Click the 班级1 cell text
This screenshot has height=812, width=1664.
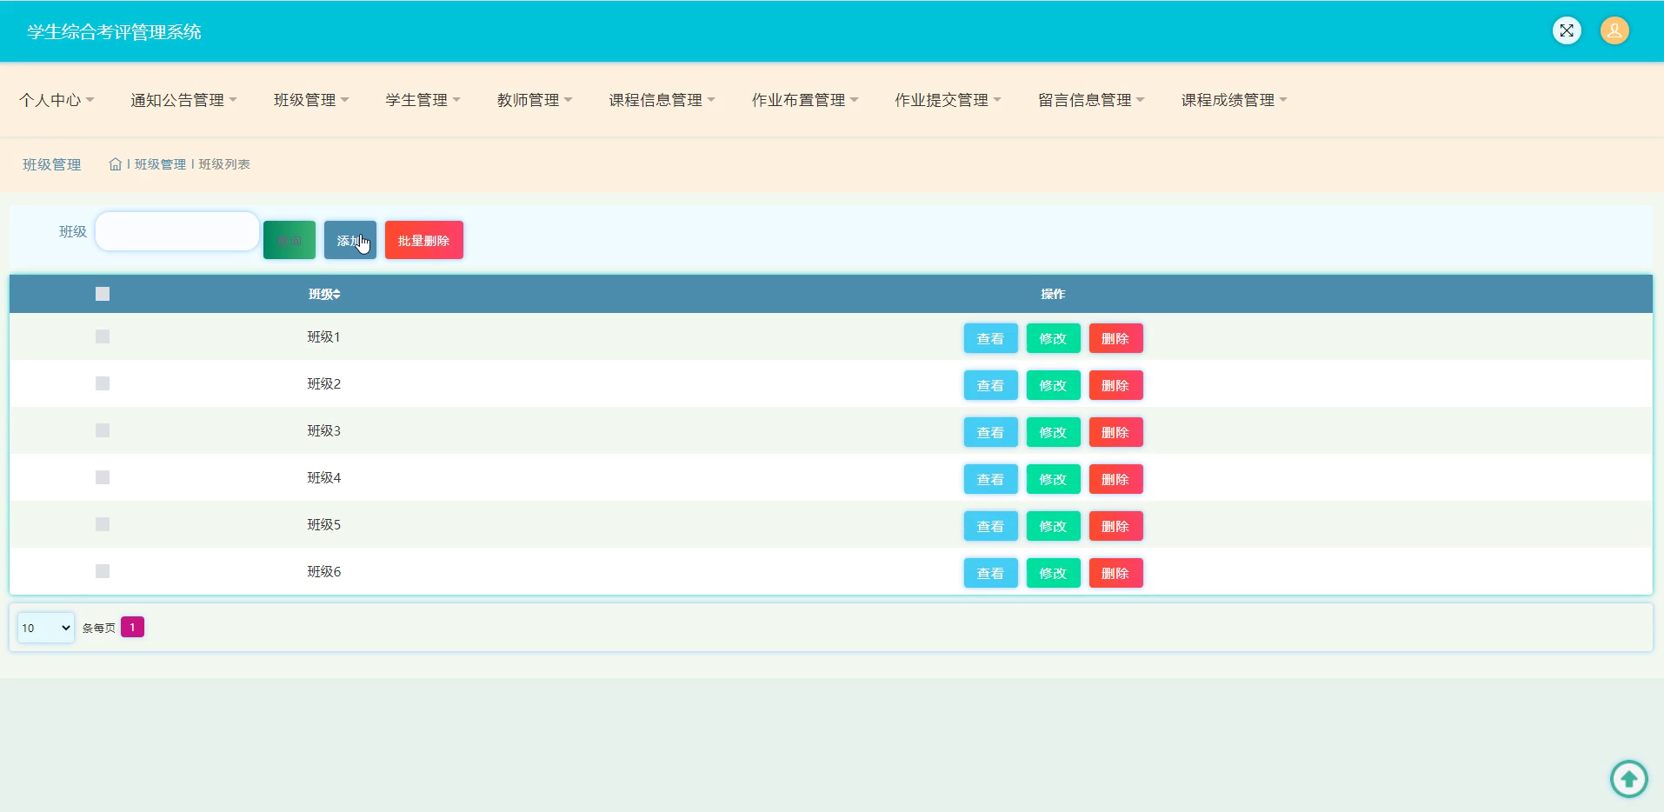coord(323,336)
